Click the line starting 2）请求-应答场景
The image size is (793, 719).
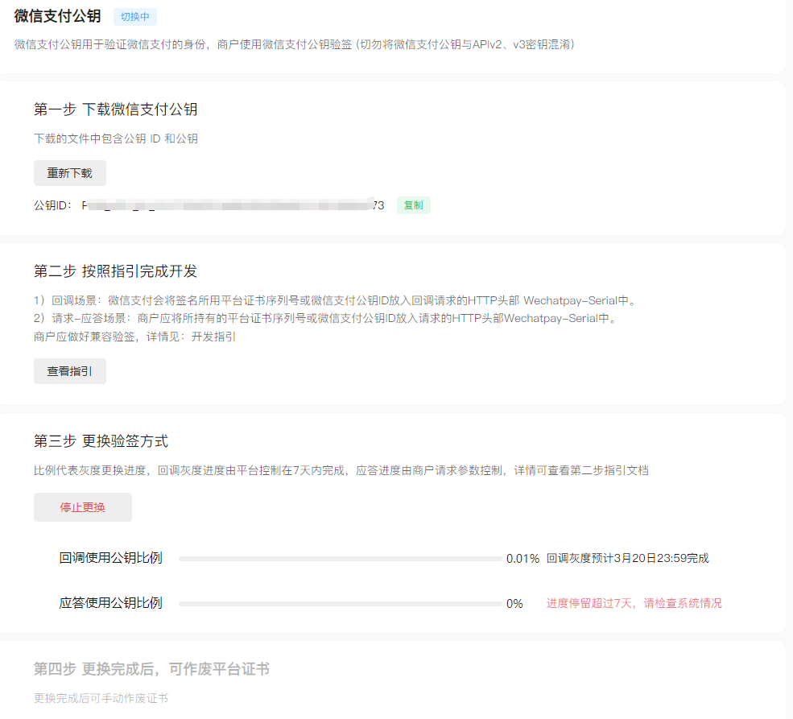(326, 319)
